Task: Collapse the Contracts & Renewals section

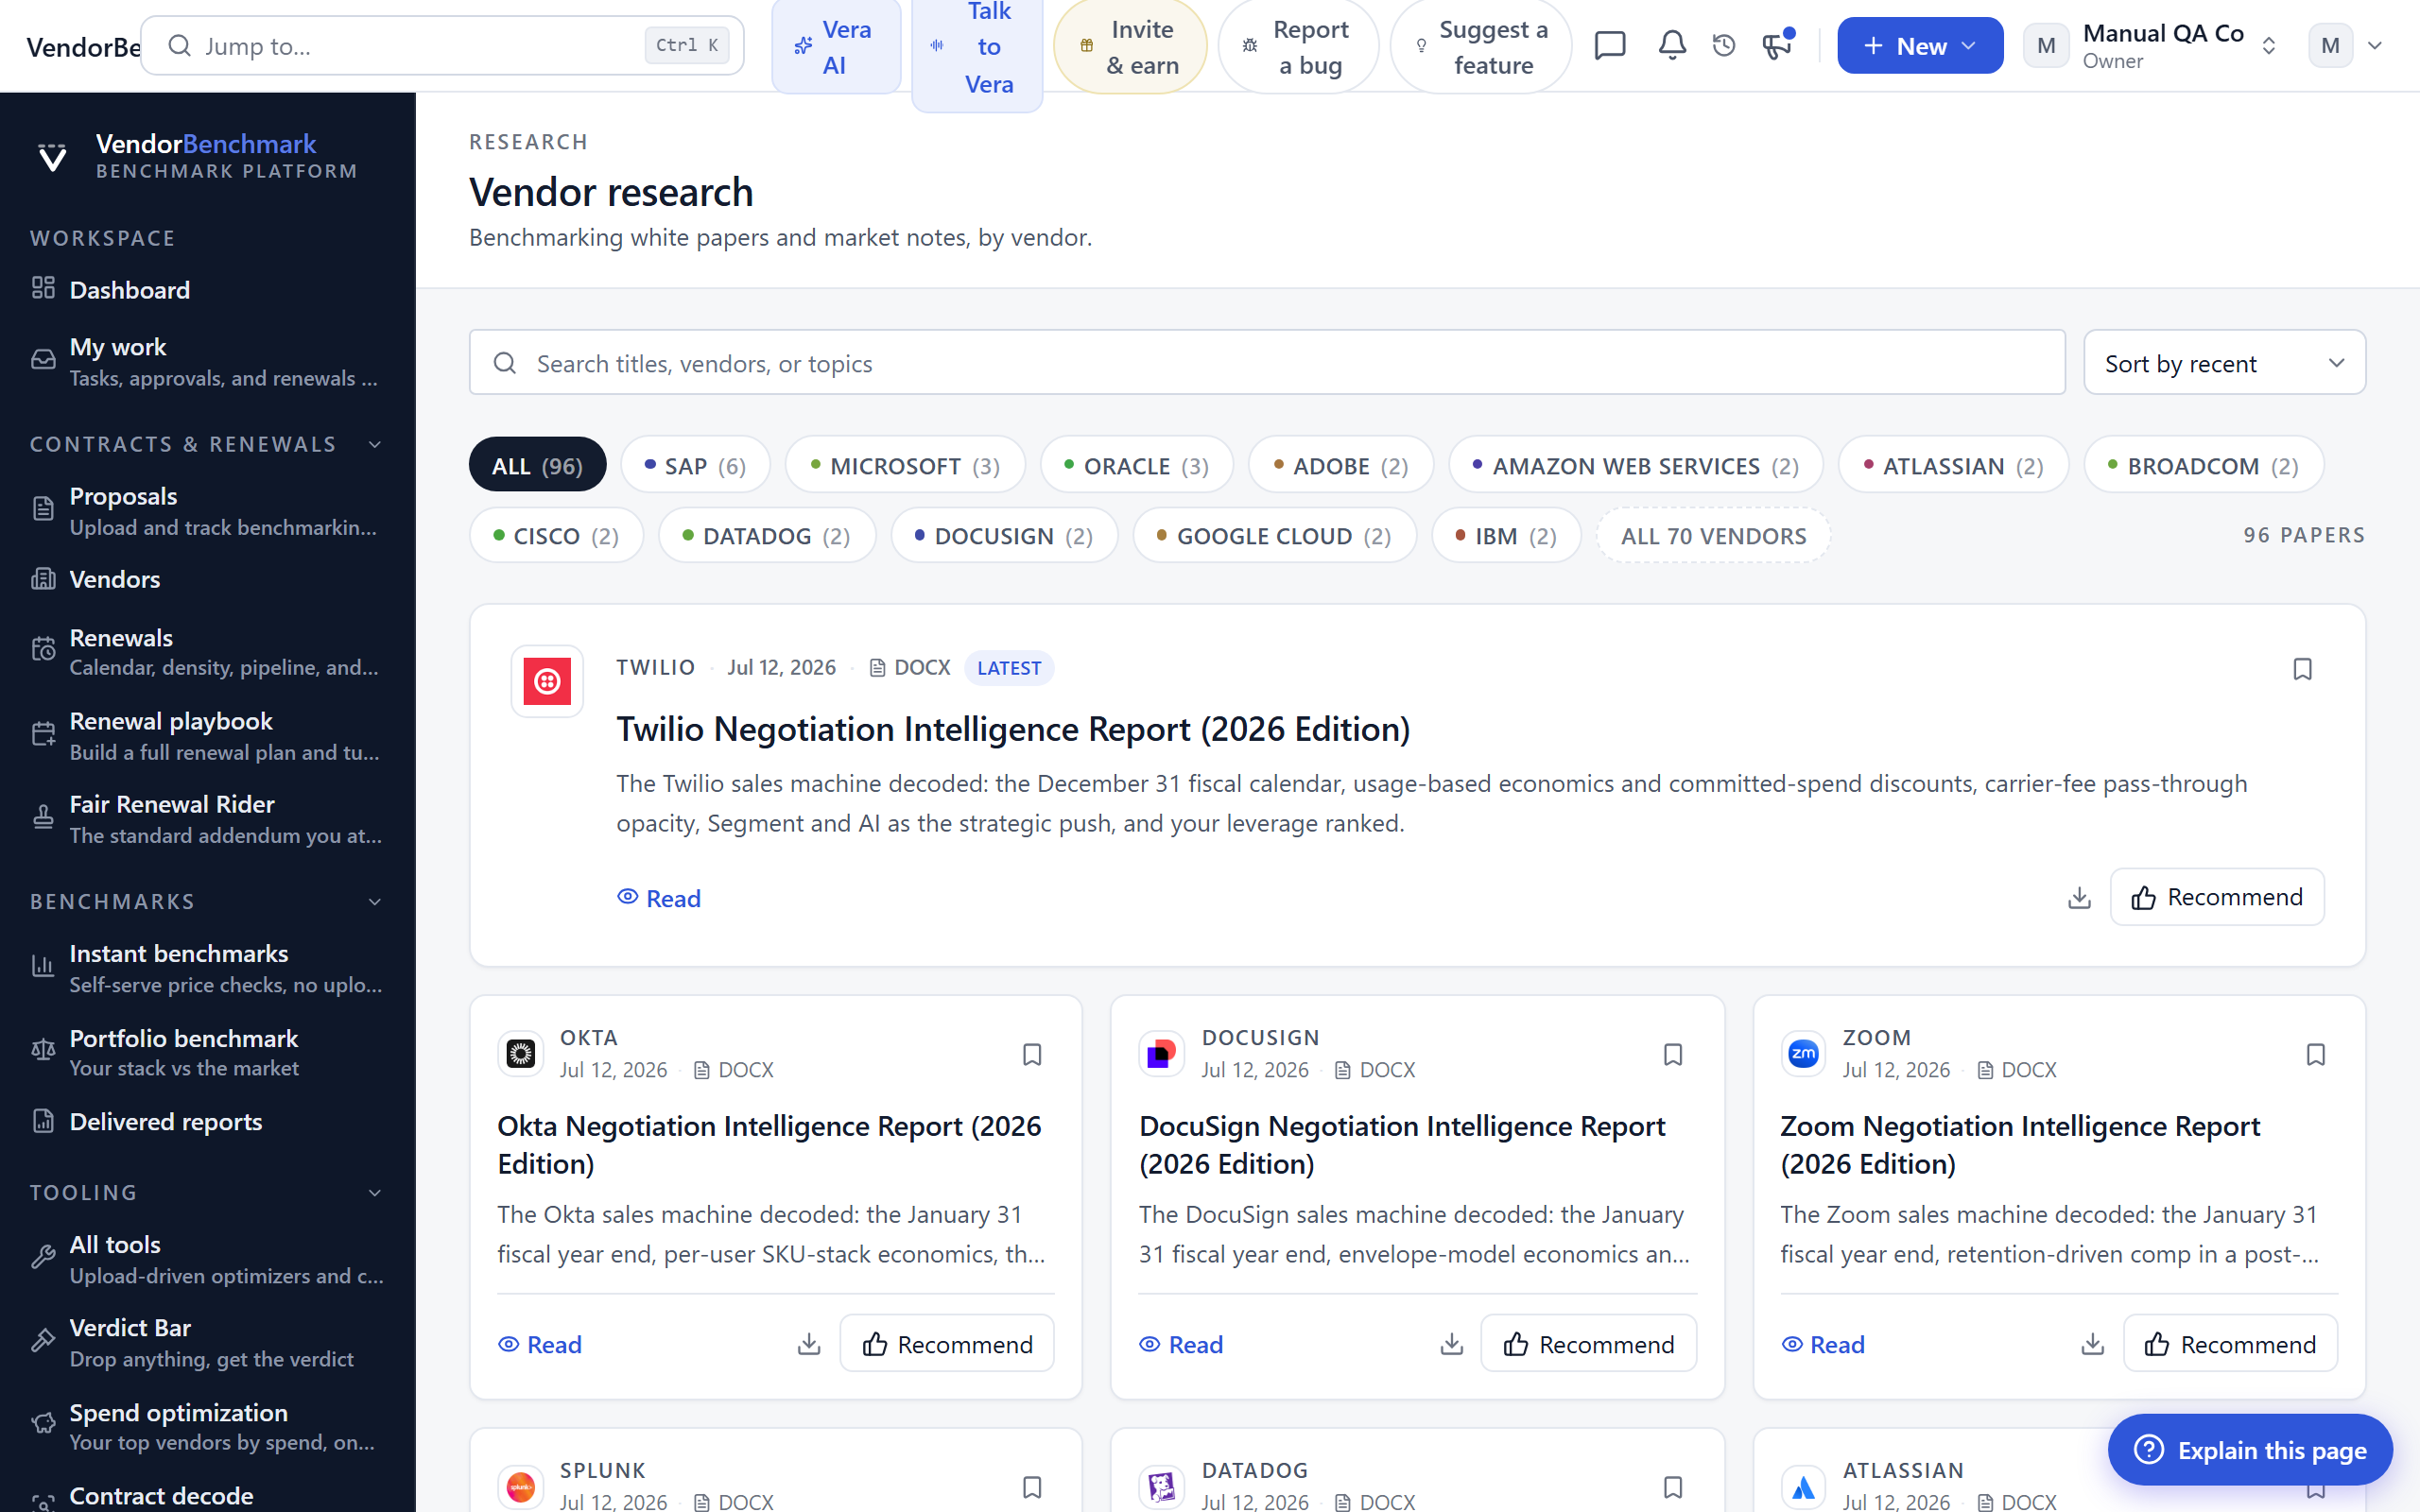Action: tap(375, 444)
